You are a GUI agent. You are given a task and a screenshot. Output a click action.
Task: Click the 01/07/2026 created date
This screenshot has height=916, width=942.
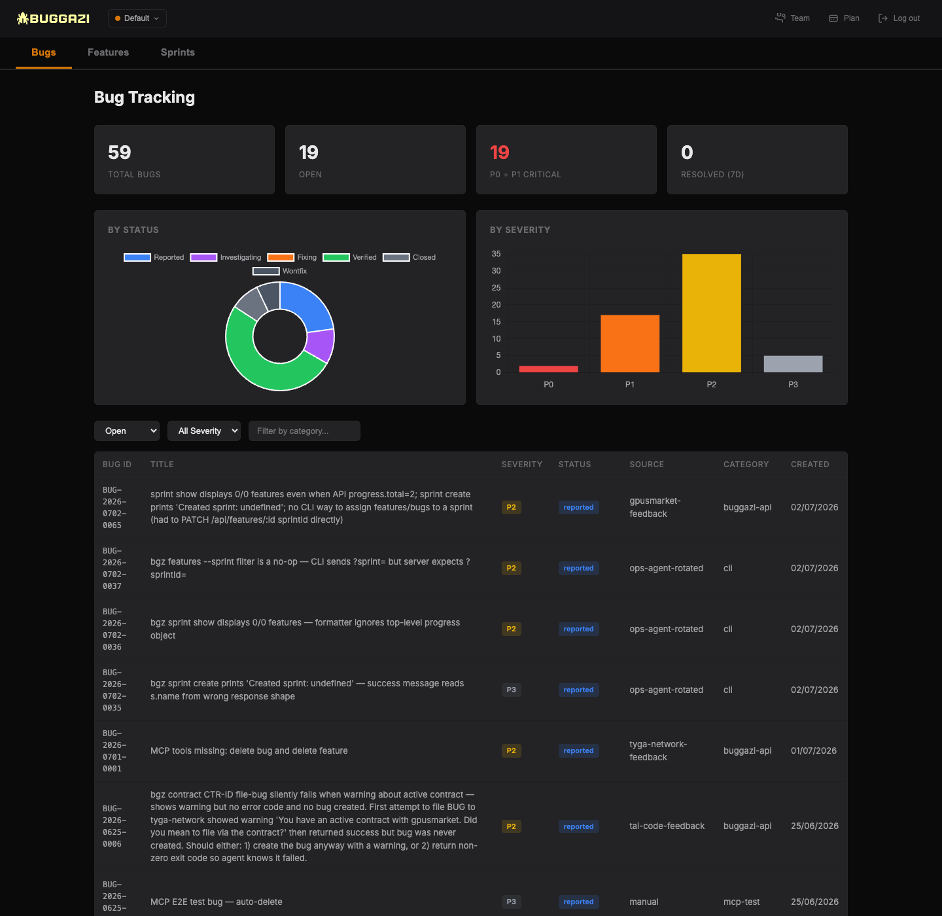point(814,751)
